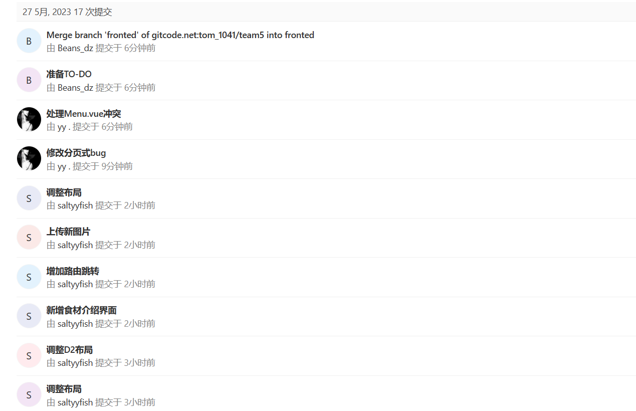The height and width of the screenshot is (411, 636).
Task: Click saltyyfish avatar beside 上传新图片 commit
Action: [29, 238]
